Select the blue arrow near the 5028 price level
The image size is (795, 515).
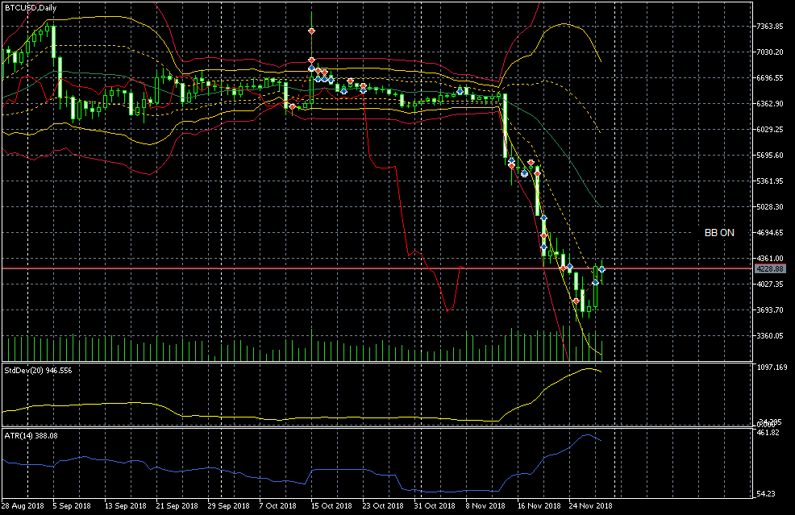click(x=544, y=218)
